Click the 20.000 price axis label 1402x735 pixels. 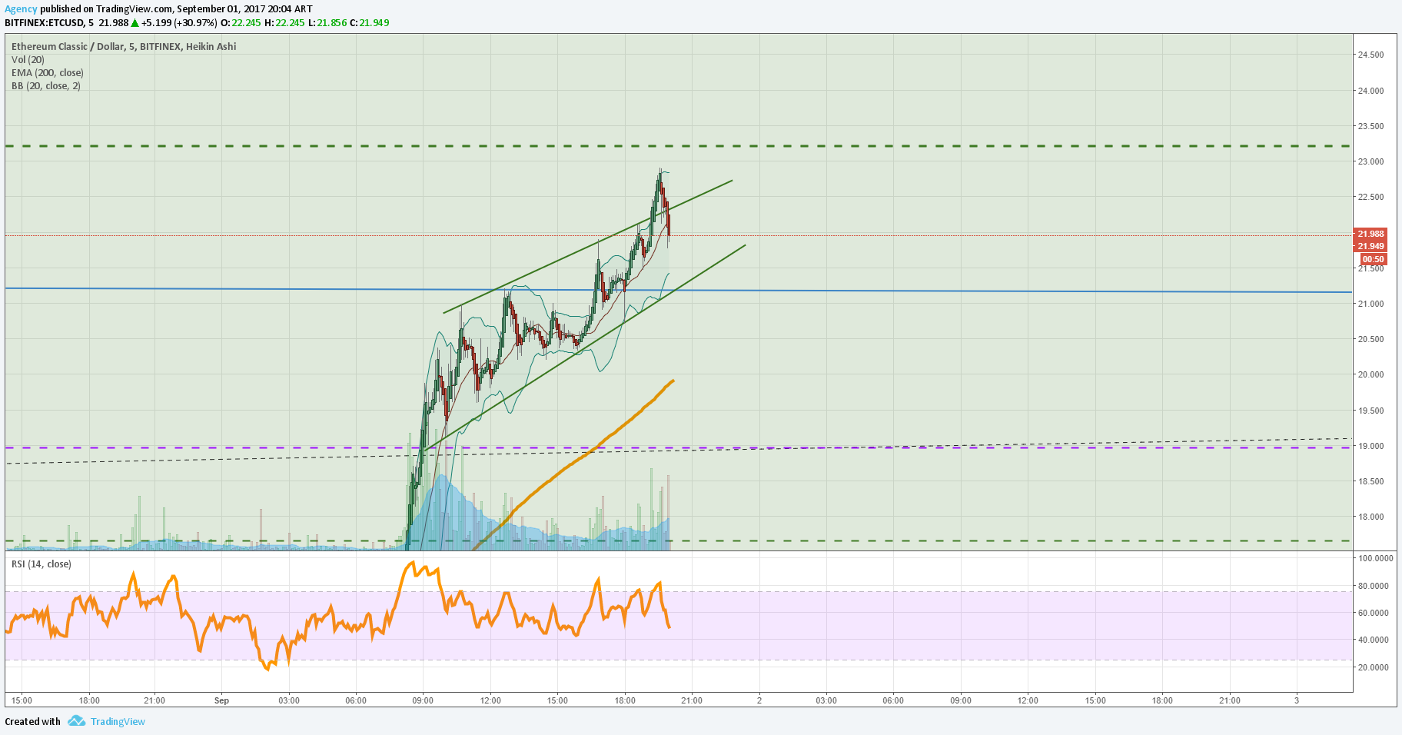(x=1370, y=374)
